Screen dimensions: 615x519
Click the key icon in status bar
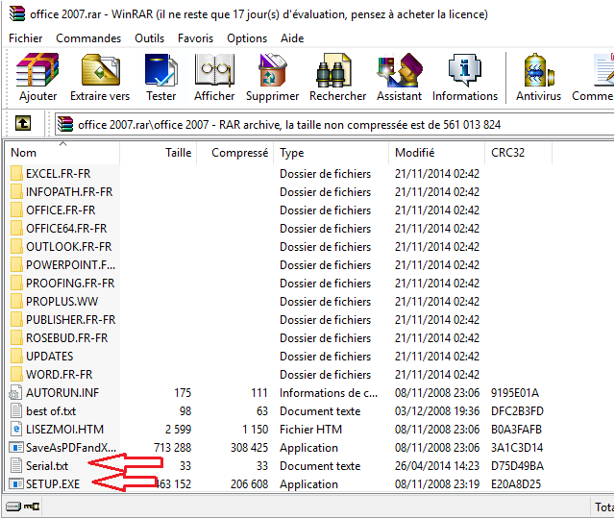tap(32, 507)
